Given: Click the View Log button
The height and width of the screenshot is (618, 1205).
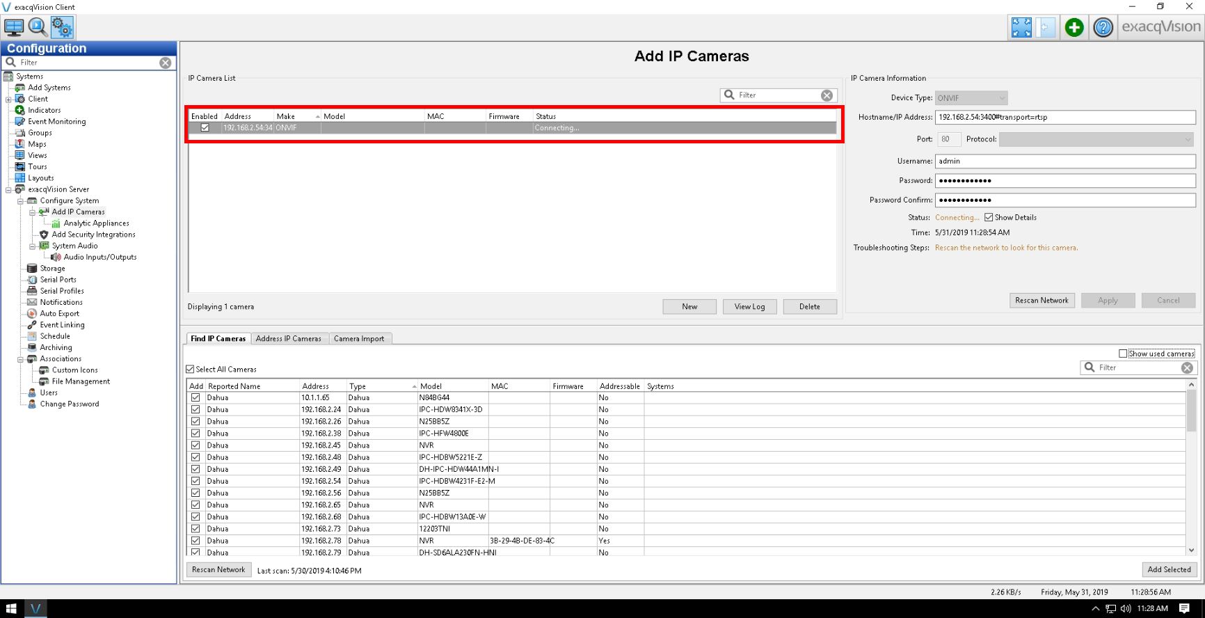Looking at the screenshot, I should [749, 307].
